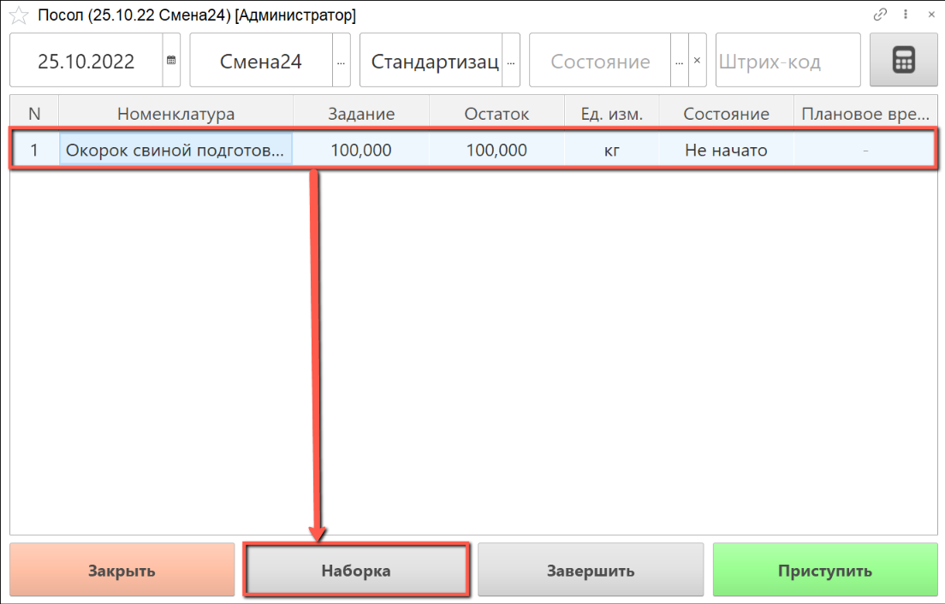Add window to favorites with star icon
This screenshot has height=604, width=945.
coord(18,15)
